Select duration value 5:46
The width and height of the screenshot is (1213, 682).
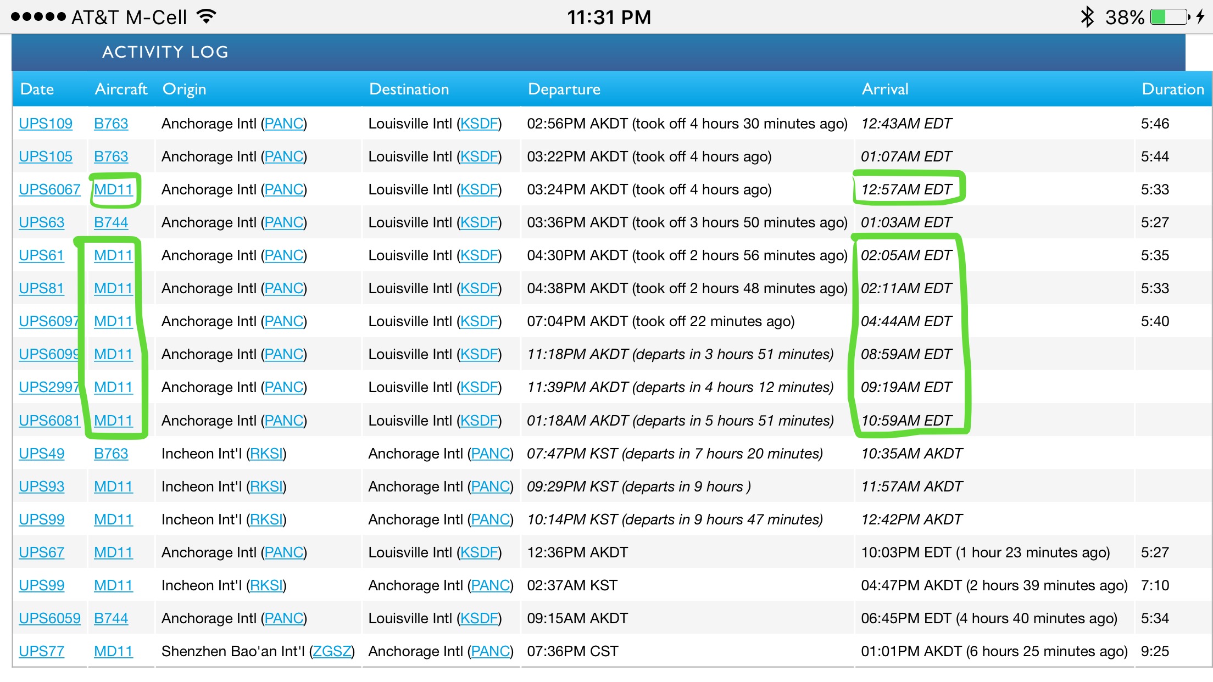[1155, 124]
